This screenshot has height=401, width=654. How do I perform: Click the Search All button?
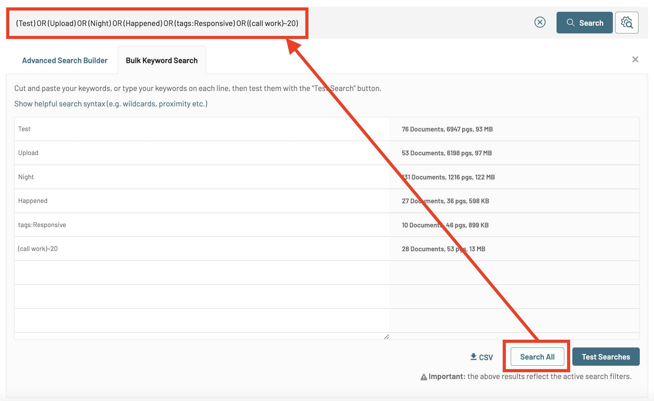537,357
